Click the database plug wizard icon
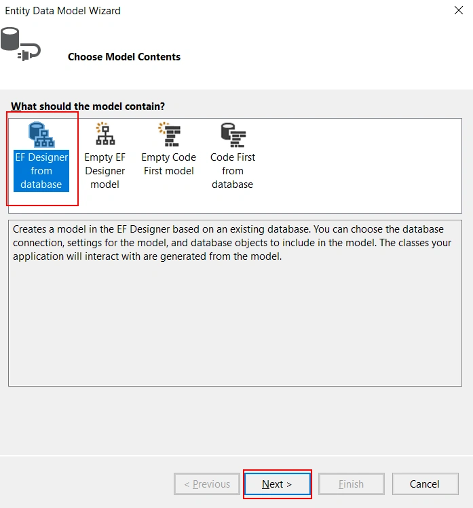The image size is (473, 508). [20, 44]
